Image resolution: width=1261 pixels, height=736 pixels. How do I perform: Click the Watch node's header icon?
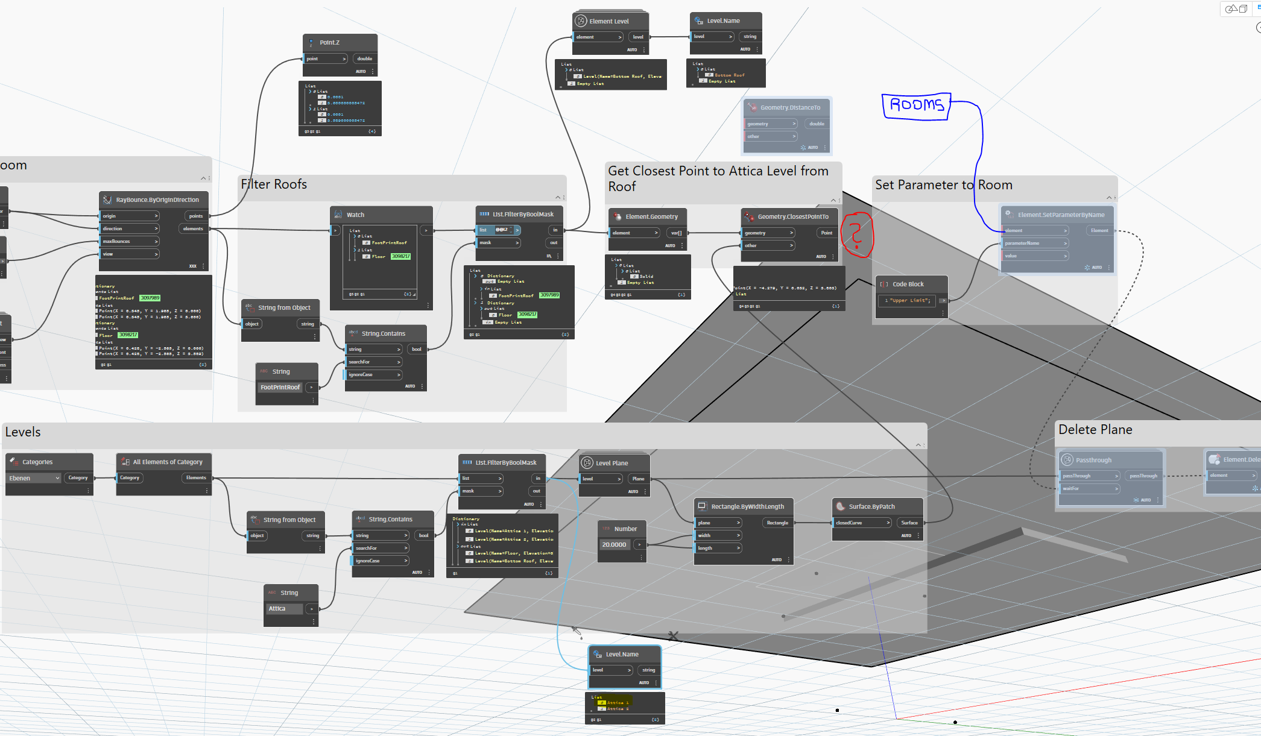click(x=339, y=215)
